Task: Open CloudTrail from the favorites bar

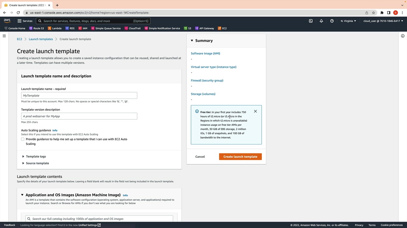Action: pos(133,28)
